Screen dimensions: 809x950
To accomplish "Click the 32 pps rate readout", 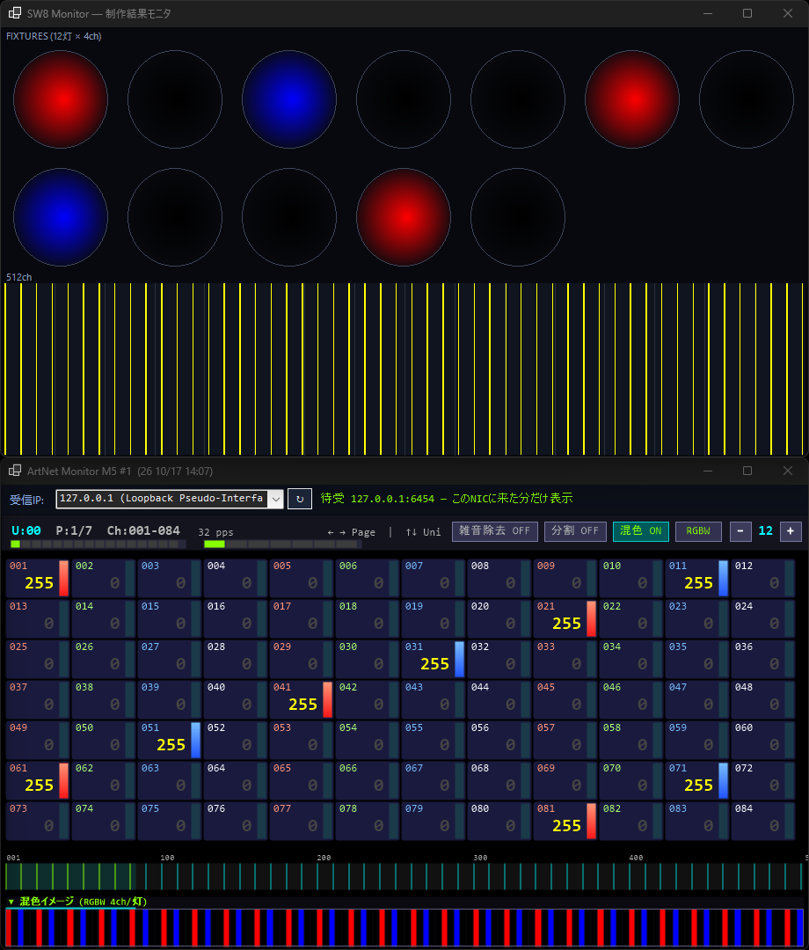I will (x=215, y=532).
